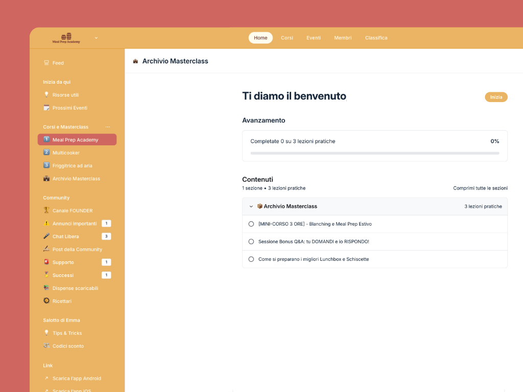Open the Corsi e Masterclass options menu
This screenshot has height=392, width=523.
coord(108,127)
